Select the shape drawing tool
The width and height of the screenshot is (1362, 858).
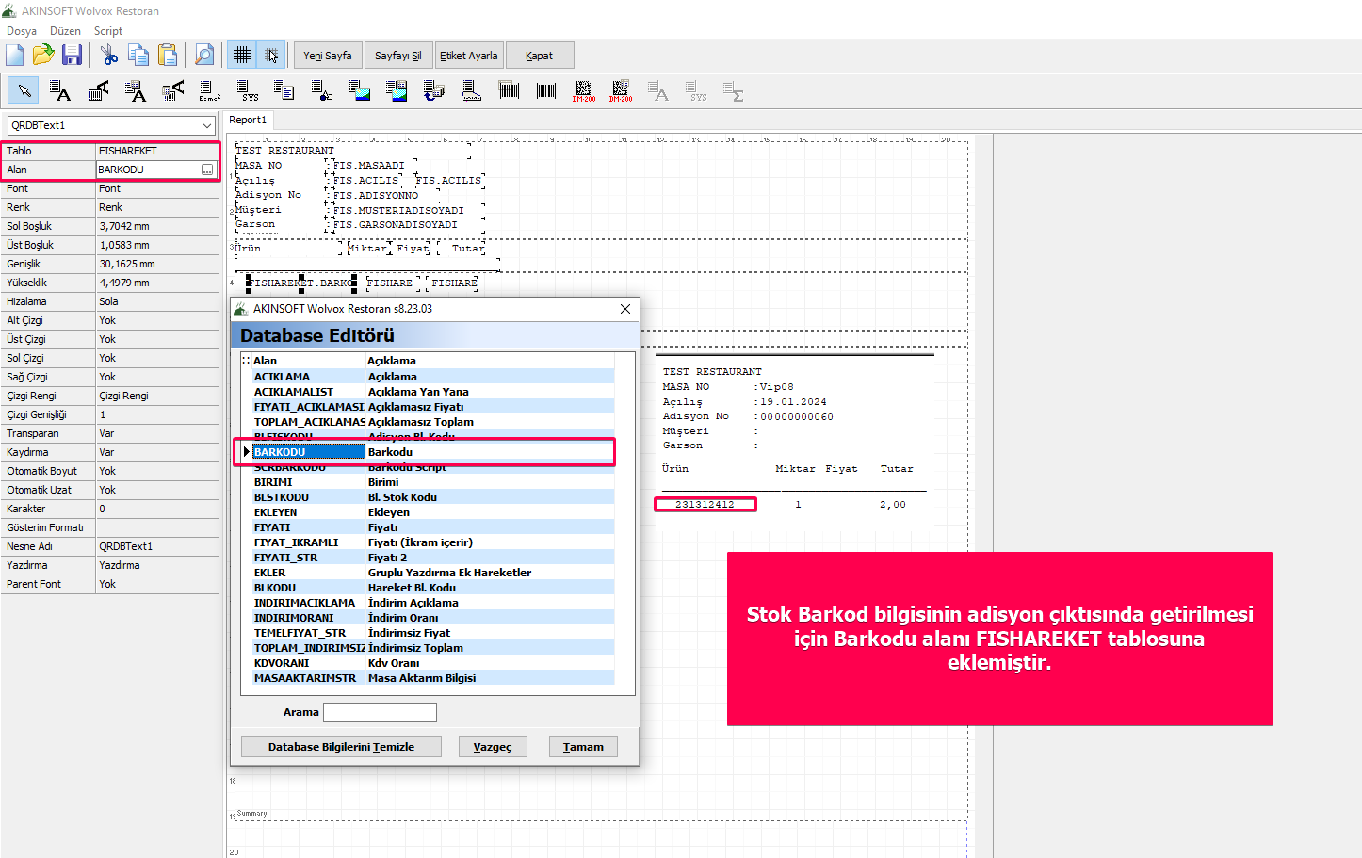(x=321, y=91)
